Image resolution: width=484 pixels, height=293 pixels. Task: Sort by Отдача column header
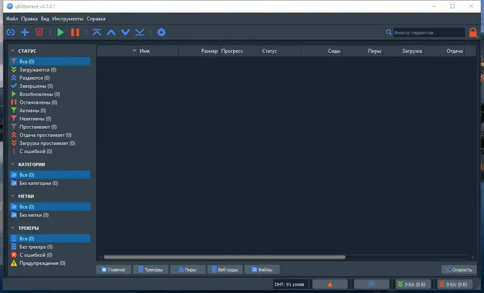tap(444, 51)
